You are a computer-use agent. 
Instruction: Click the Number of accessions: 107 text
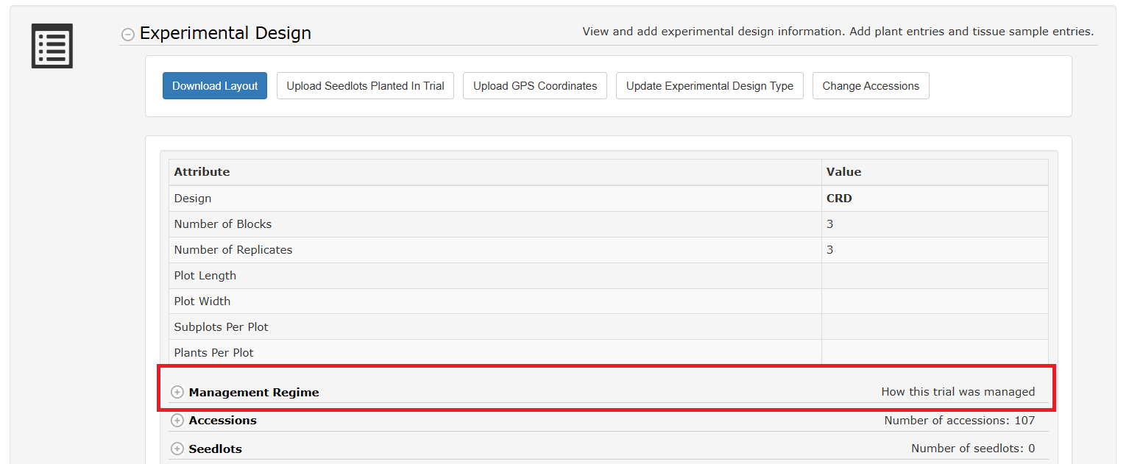click(959, 421)
